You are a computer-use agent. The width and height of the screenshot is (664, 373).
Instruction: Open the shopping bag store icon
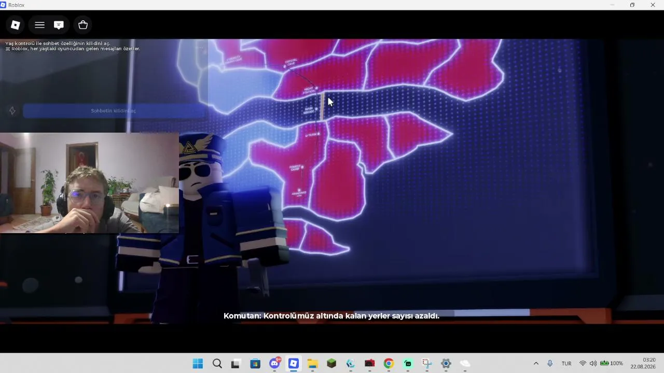83,25
